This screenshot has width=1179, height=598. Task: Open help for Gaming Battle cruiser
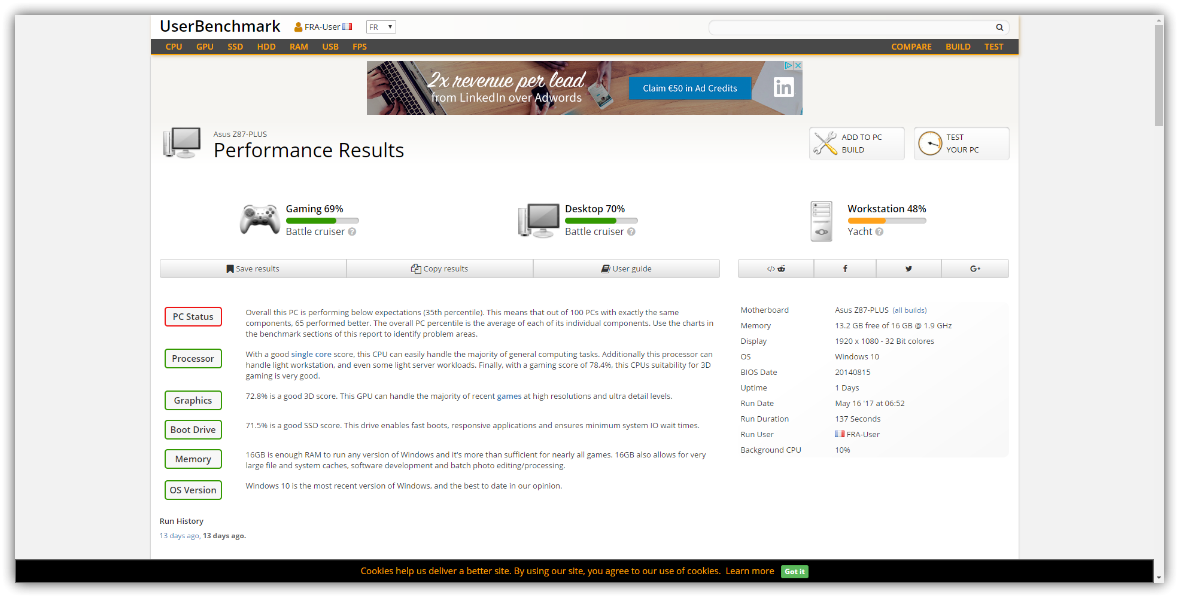(352, 232)
